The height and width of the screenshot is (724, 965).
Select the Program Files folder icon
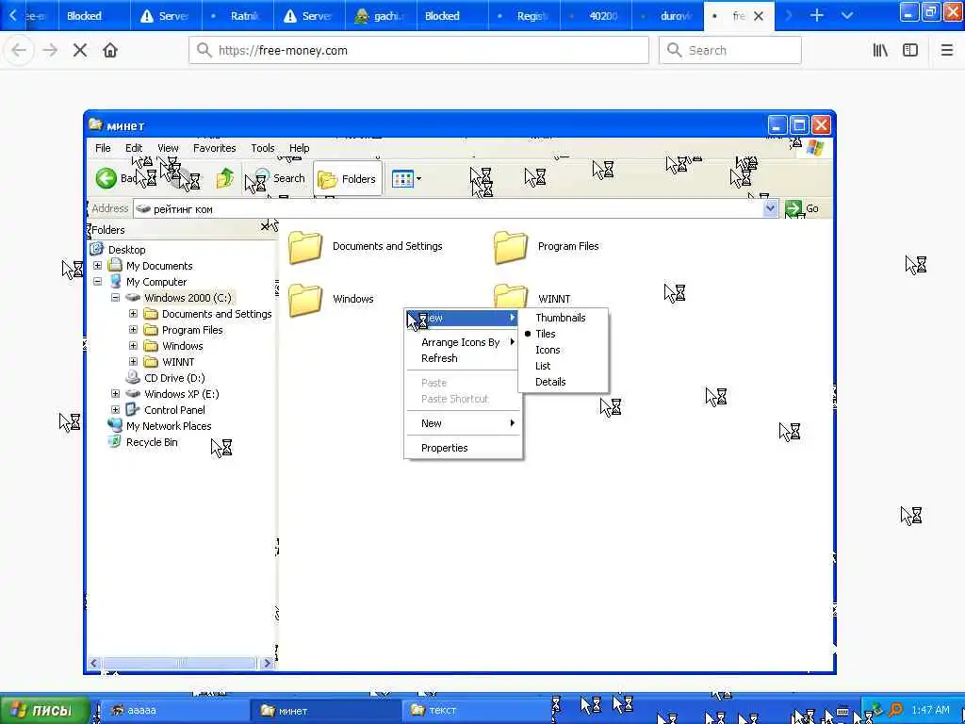[x=511, y=247]
